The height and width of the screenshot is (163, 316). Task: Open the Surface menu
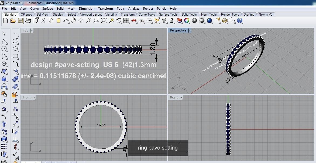[x=47, y=8]
